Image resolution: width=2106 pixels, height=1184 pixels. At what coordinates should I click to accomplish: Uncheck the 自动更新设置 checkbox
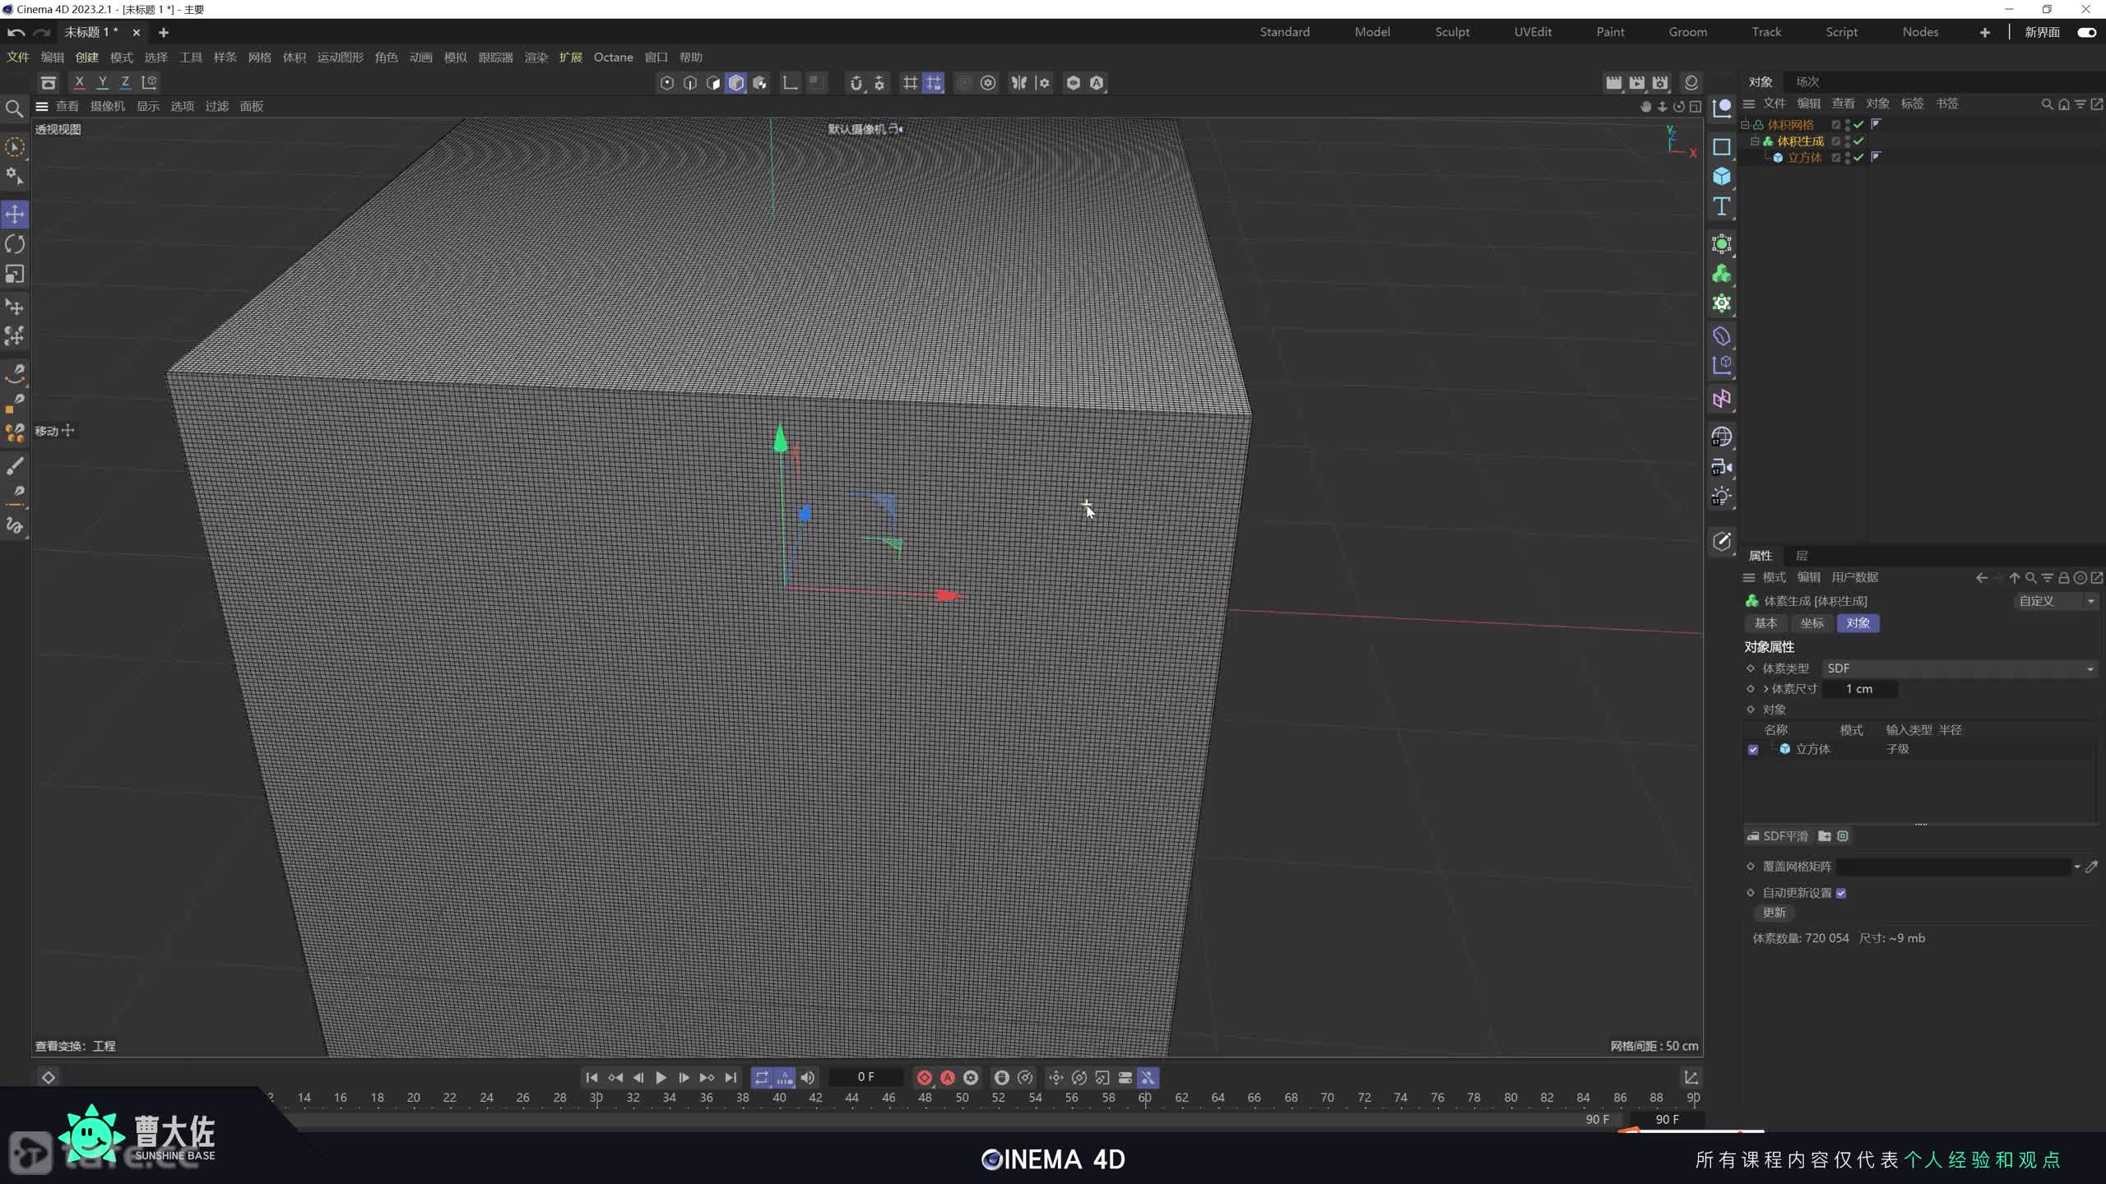coord(1841,893)
